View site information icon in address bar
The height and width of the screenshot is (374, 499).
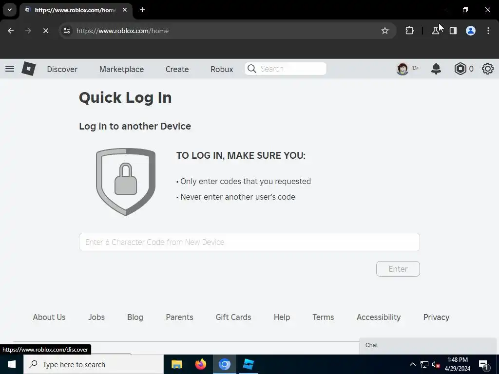67,31
